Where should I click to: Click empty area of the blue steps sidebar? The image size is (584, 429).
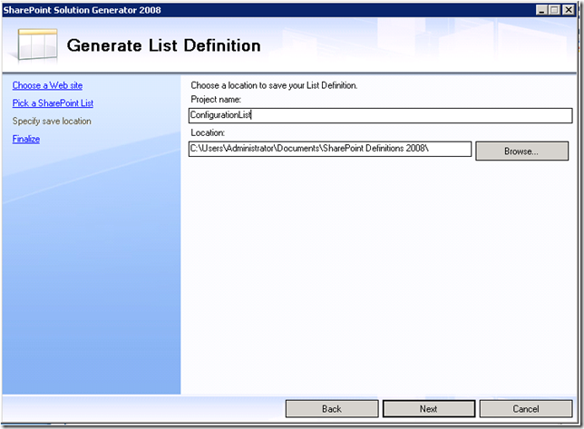(x=91, y=272)
